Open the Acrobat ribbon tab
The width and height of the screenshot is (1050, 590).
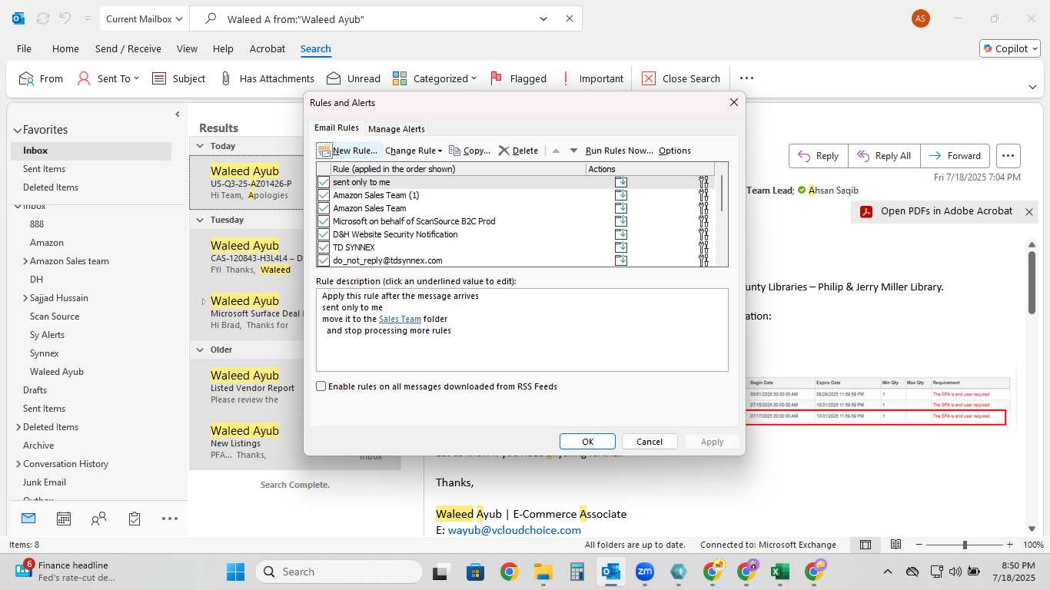pos(267,48)
